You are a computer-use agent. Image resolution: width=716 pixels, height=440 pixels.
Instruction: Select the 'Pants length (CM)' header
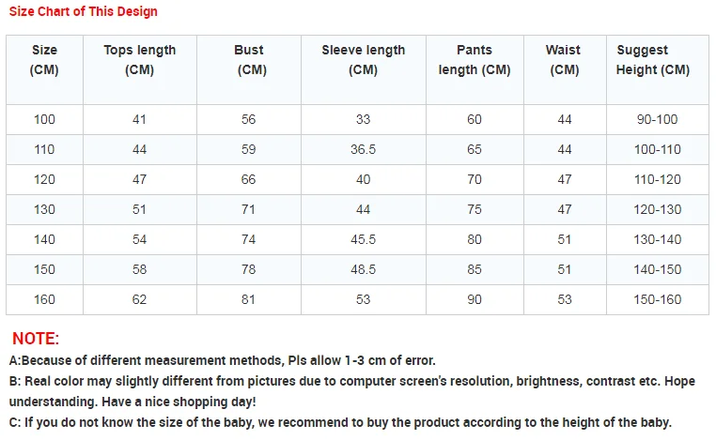point(475,60)
